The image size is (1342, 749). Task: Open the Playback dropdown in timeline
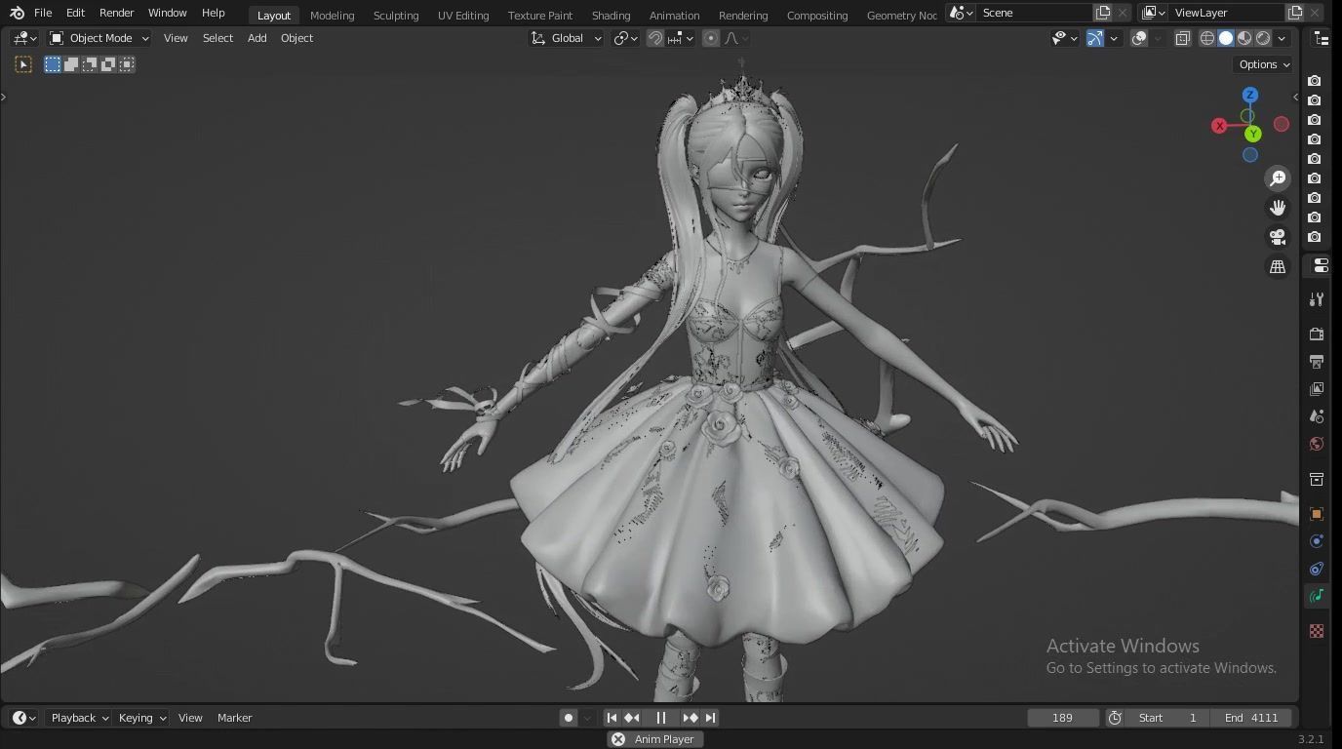coord(78,718)
